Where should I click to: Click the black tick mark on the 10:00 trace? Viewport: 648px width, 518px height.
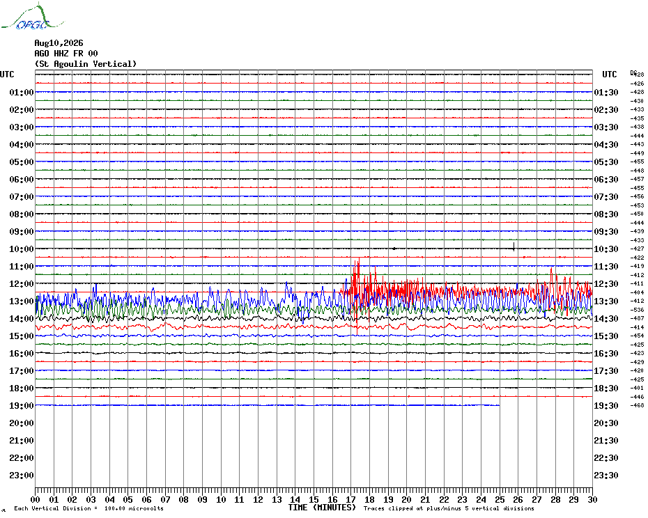514,247
